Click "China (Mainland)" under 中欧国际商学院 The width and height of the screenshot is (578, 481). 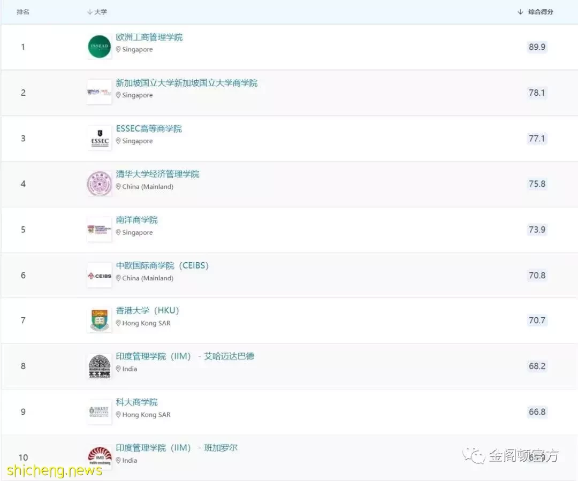point(148,278)
